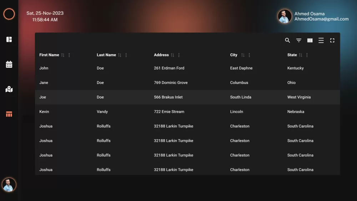Image resolution: width=357 pixels, height=201 pixels.
Task: Sort by Last Name column
Action: 120,55
